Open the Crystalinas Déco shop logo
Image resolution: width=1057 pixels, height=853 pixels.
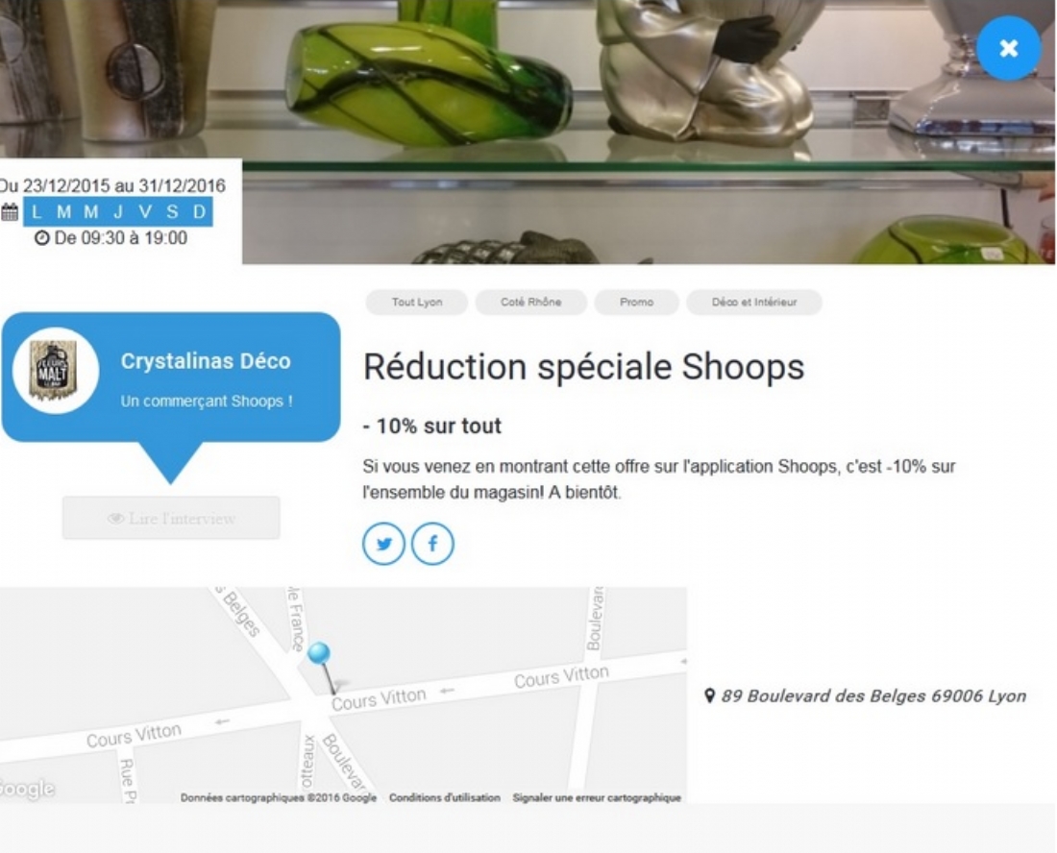click(x=56, y=371)
